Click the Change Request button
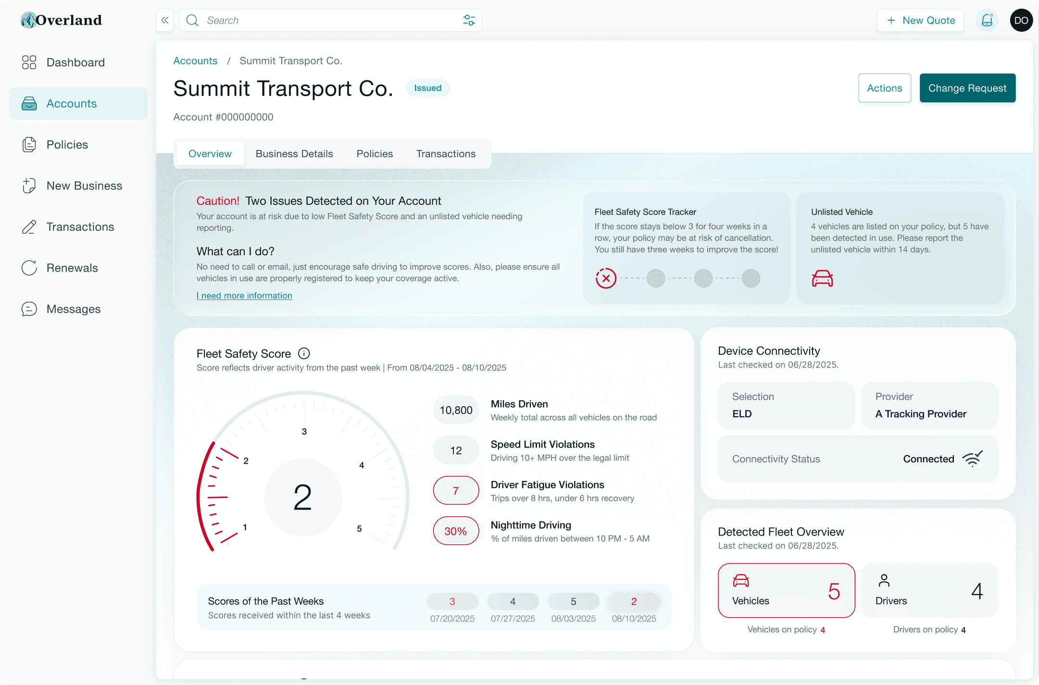Viewport: 1039px width, 685px height. [x=967, y=88]
